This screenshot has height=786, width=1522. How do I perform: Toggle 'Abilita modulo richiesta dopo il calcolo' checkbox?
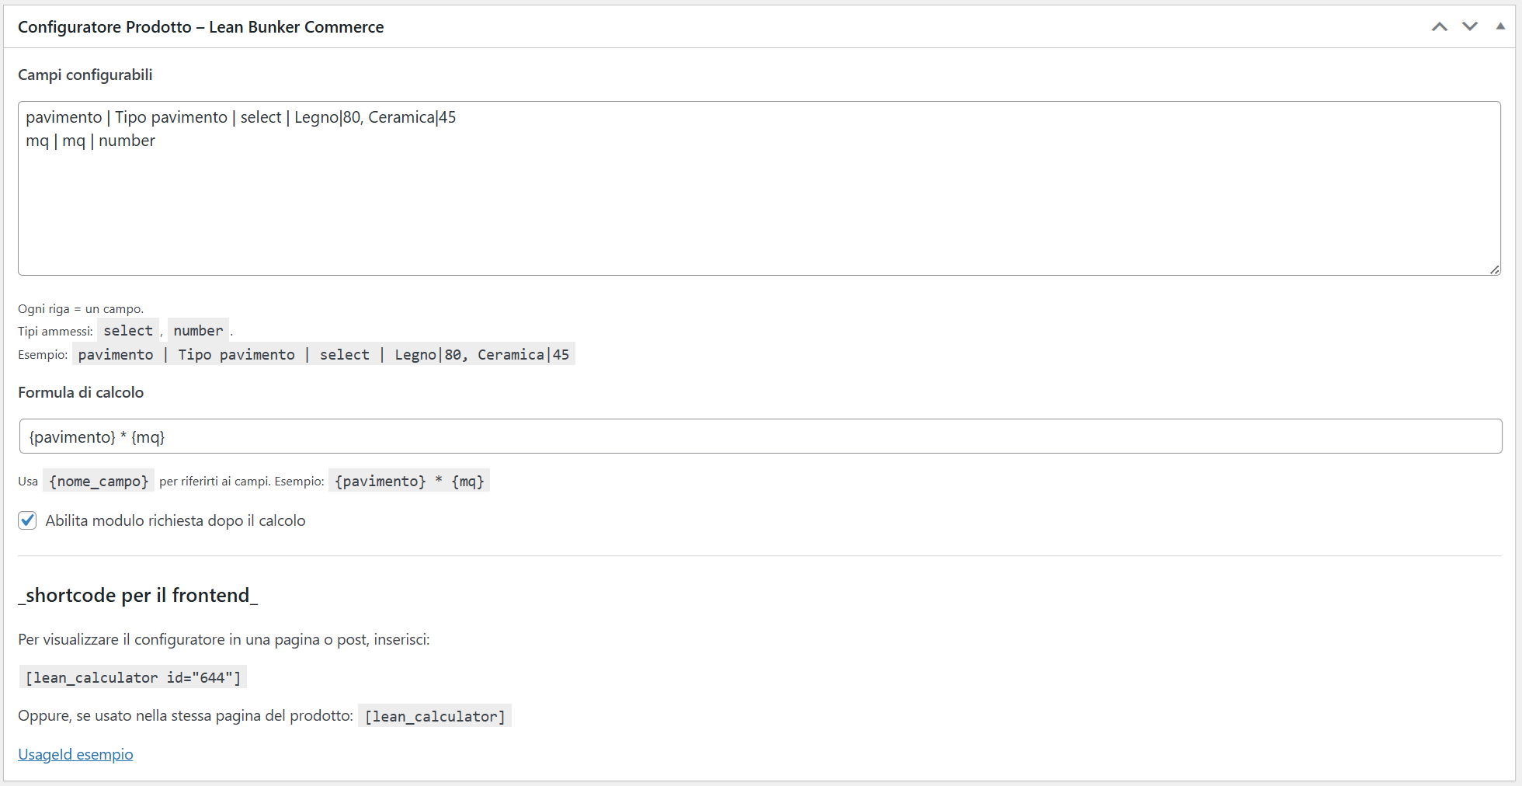click(x=28, y=520)
